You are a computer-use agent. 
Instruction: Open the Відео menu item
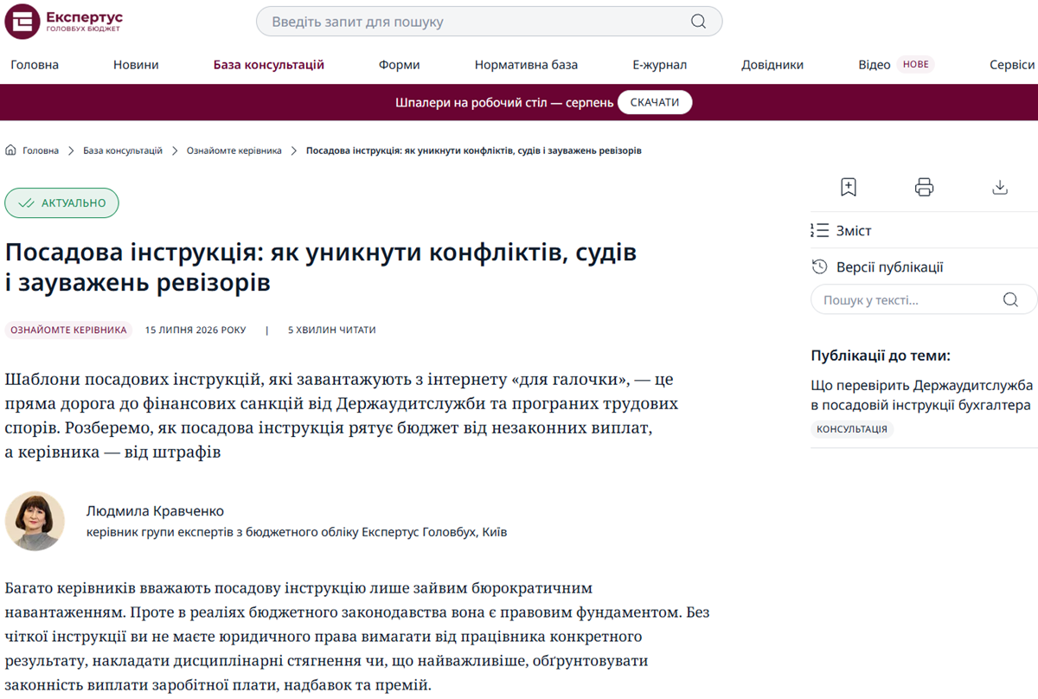tap(875, 65)
